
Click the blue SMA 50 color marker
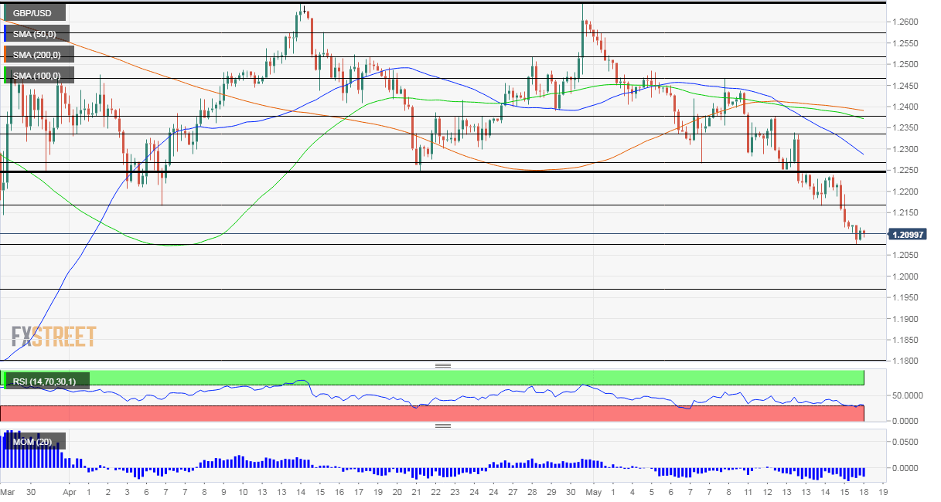(6, 33)
